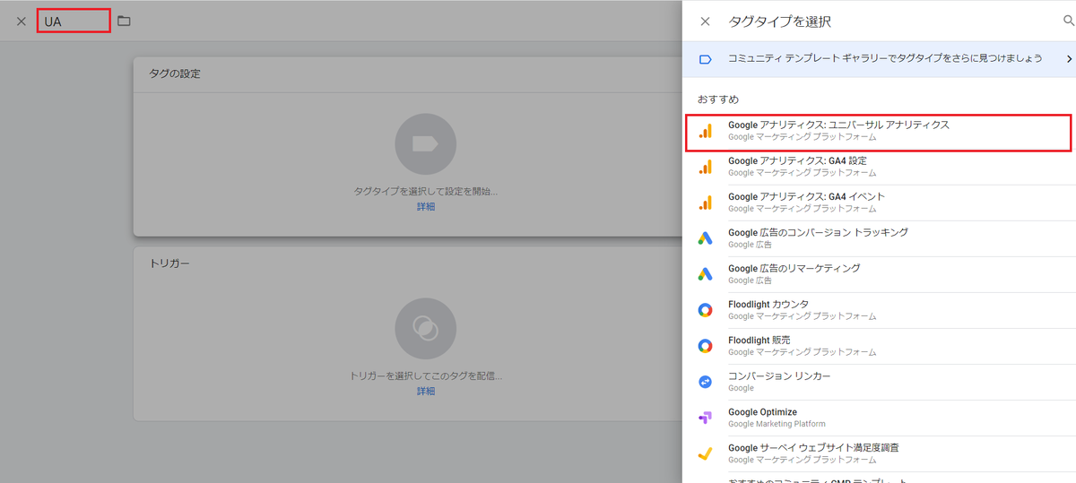
Task: Click トリガーを選択してこのタグを配信 text
Action: point(426,376)
